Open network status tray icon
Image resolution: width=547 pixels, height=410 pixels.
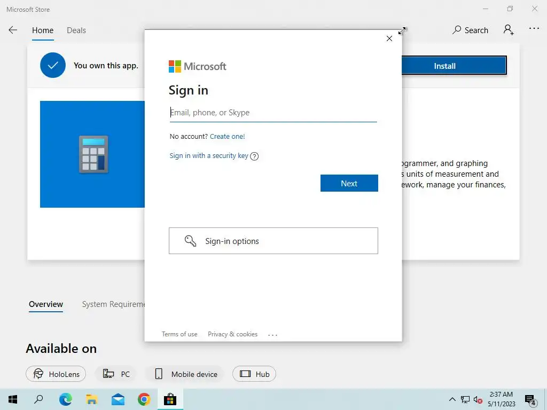point(465,399)
